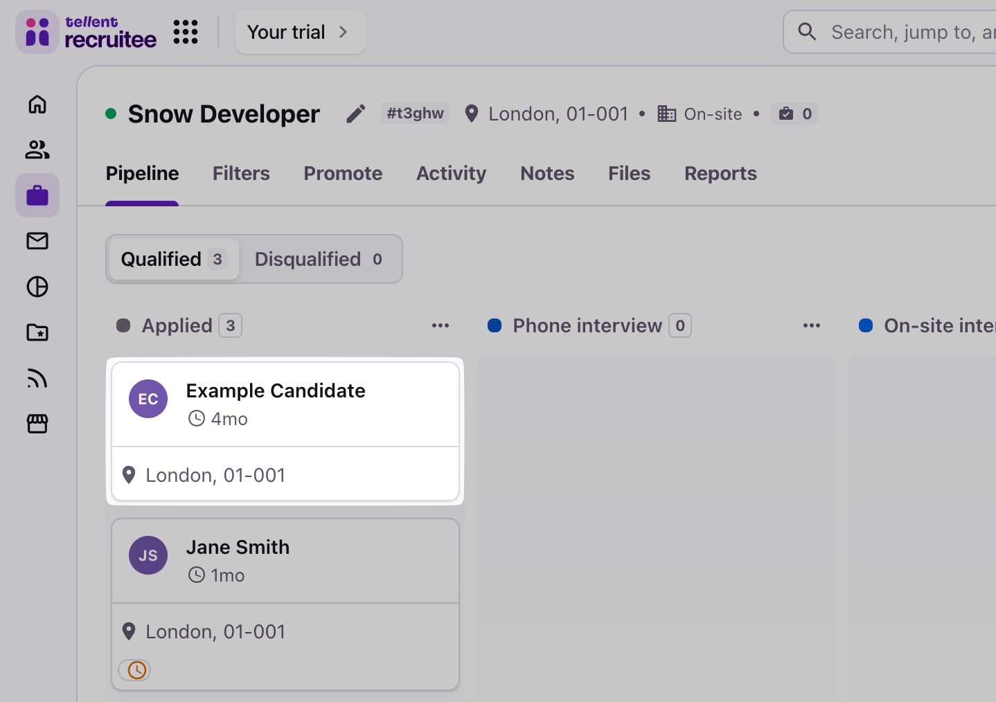Open the Home icon in sidebar
This screenshot has width=996, height=702.
[37, 104]
